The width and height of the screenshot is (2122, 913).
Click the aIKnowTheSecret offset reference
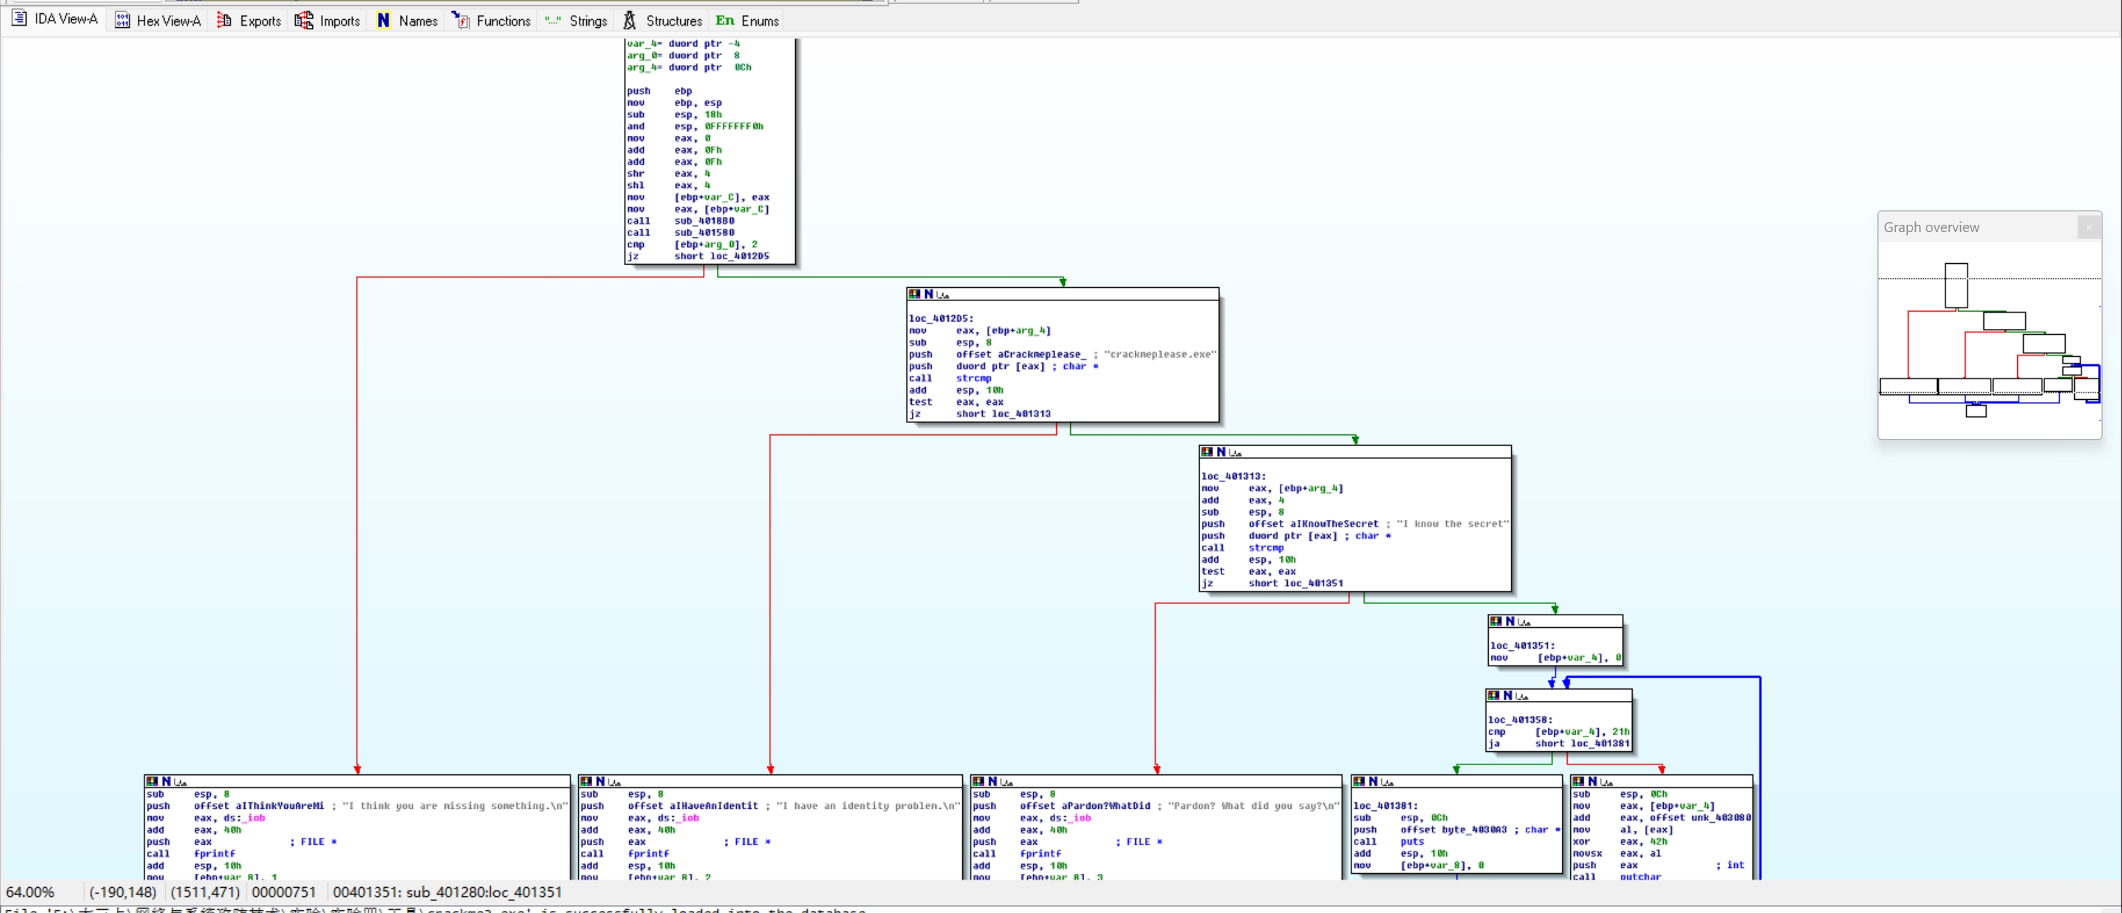(x=1334, y=524)
